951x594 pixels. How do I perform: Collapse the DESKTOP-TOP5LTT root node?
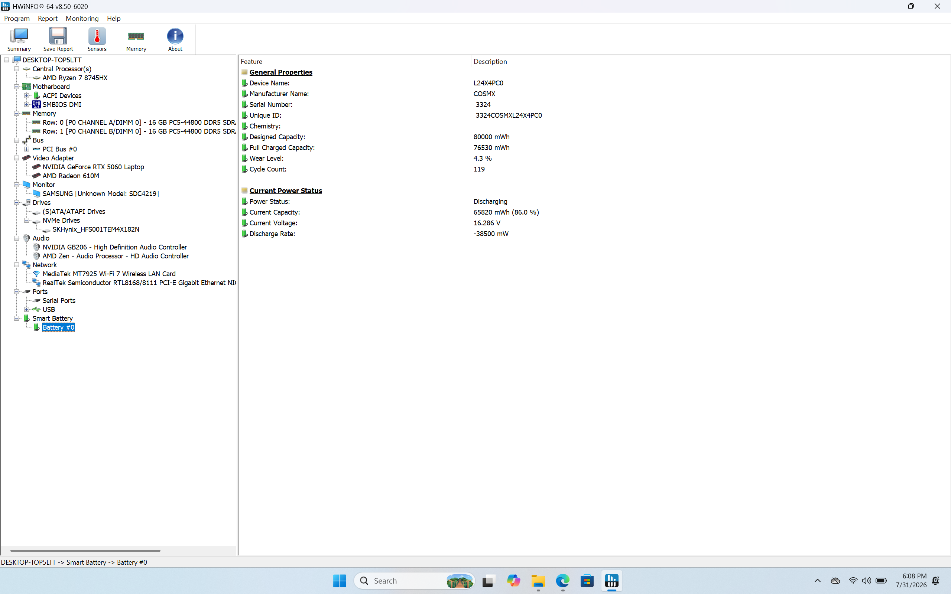click(7, 60)
